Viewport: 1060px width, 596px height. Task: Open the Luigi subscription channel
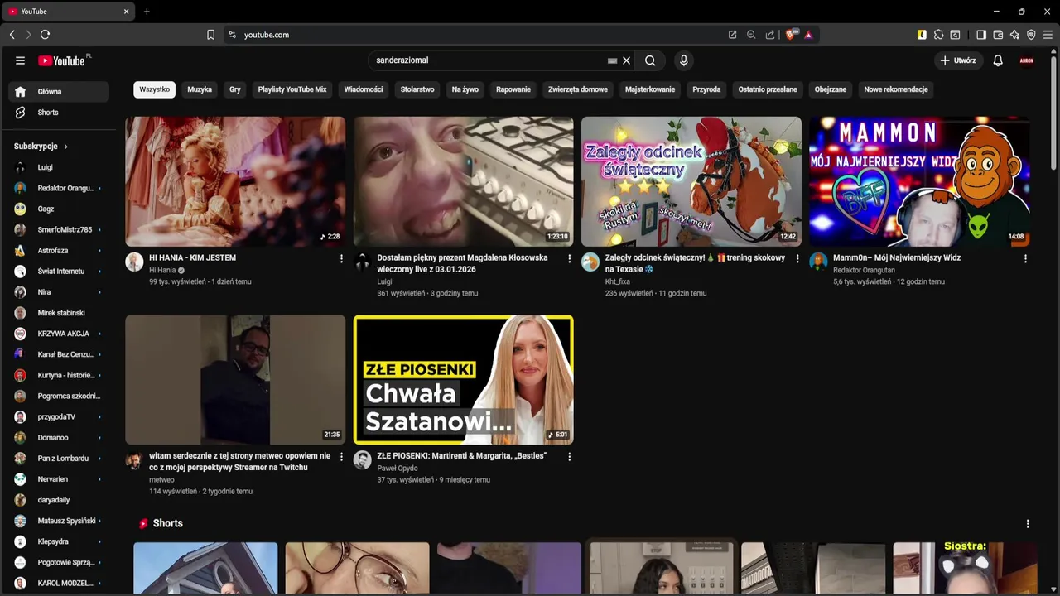pos(60,167)
